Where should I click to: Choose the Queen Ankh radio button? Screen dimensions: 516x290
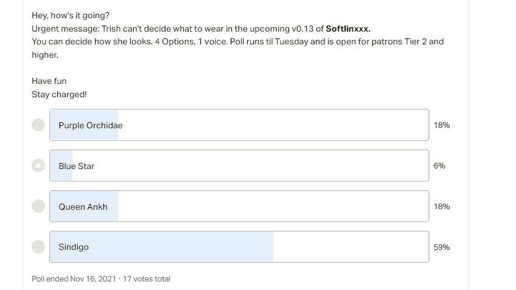point(38,206)
